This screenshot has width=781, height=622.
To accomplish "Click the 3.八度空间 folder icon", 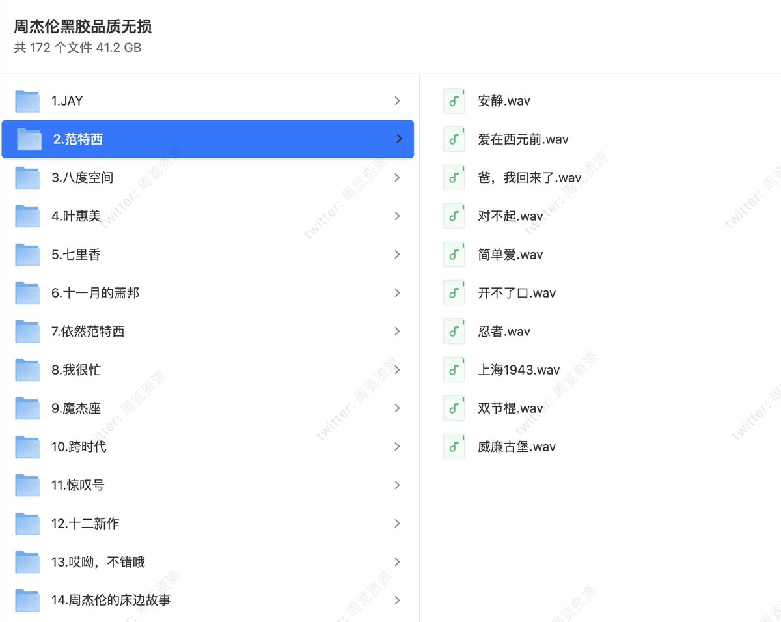I will 27,178.
